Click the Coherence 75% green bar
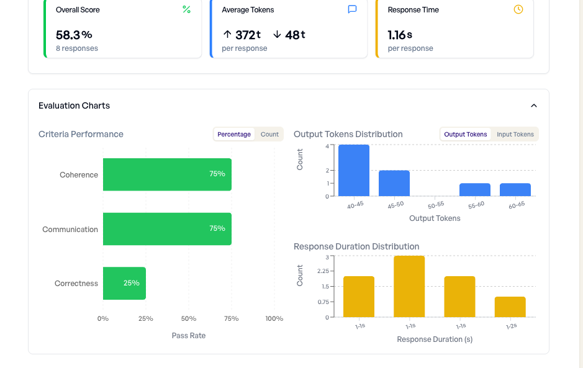583x368 pixels. pos(167,174)
